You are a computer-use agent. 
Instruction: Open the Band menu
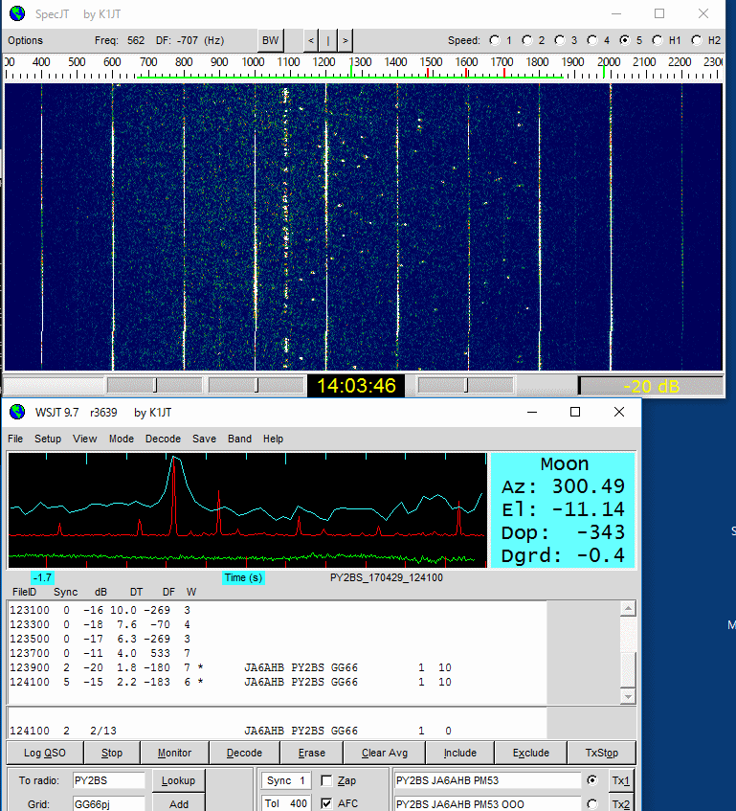pos(239,439)
